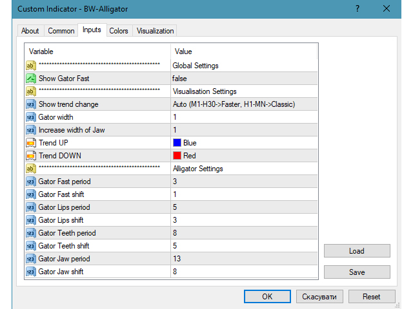Screen dimensions: 413x309
Task: Click the enum icon beside Show trend change
Action: (31, 104)
